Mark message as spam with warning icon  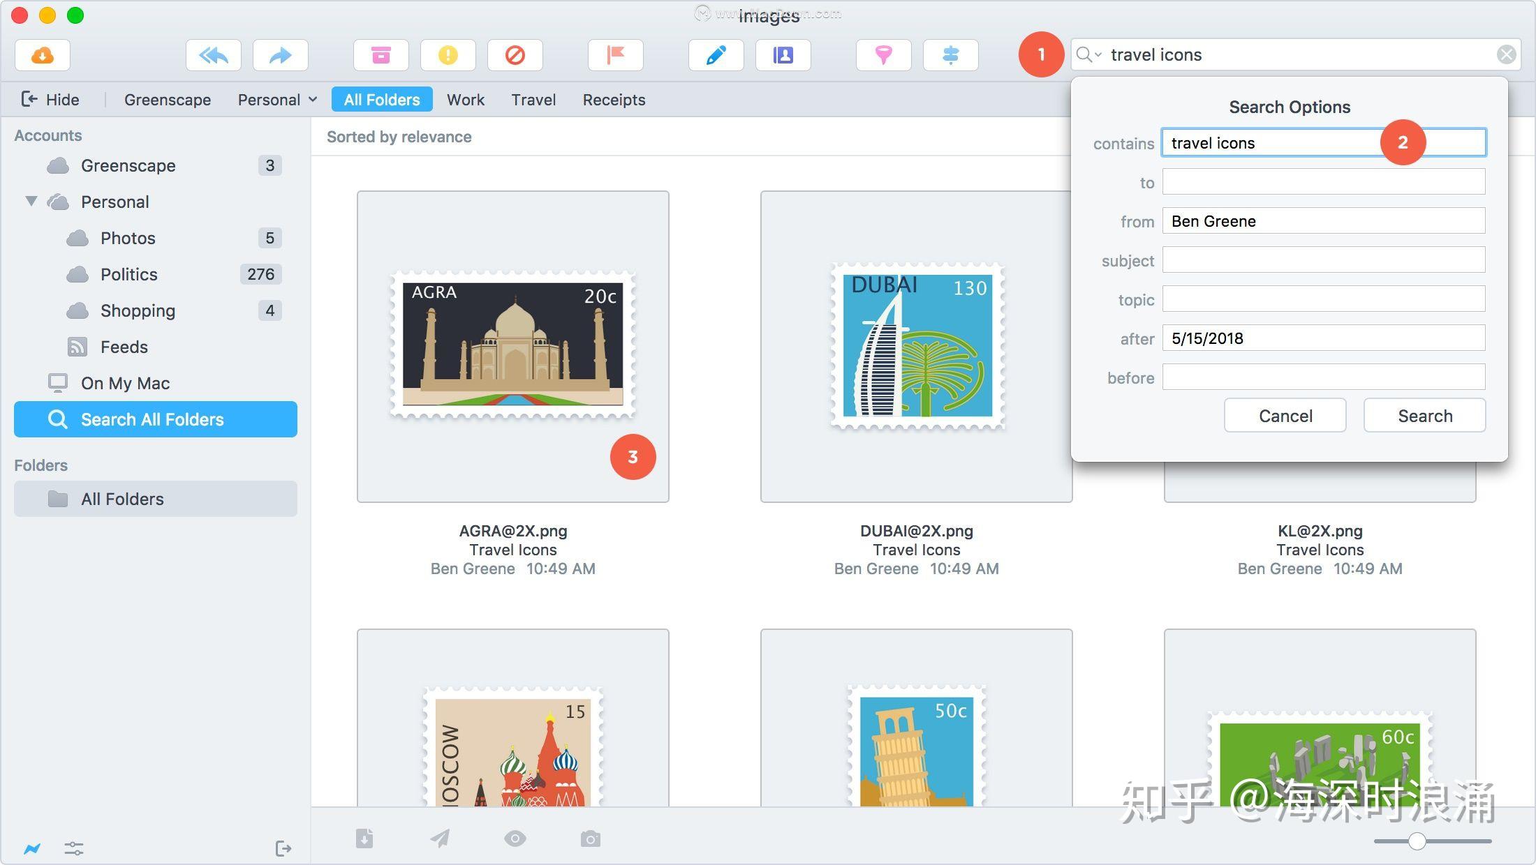tap(448, 55)
